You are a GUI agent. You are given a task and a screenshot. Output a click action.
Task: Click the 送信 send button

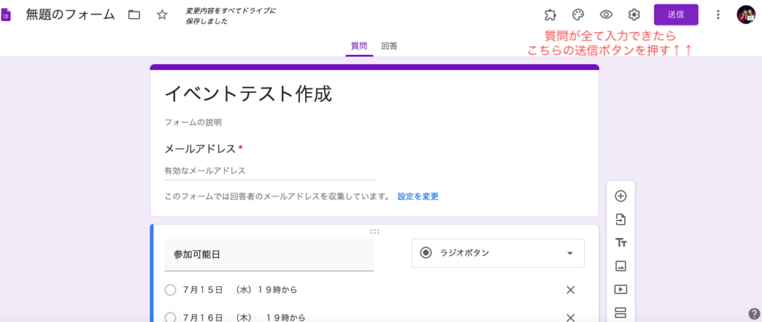[x=676, y=15]
